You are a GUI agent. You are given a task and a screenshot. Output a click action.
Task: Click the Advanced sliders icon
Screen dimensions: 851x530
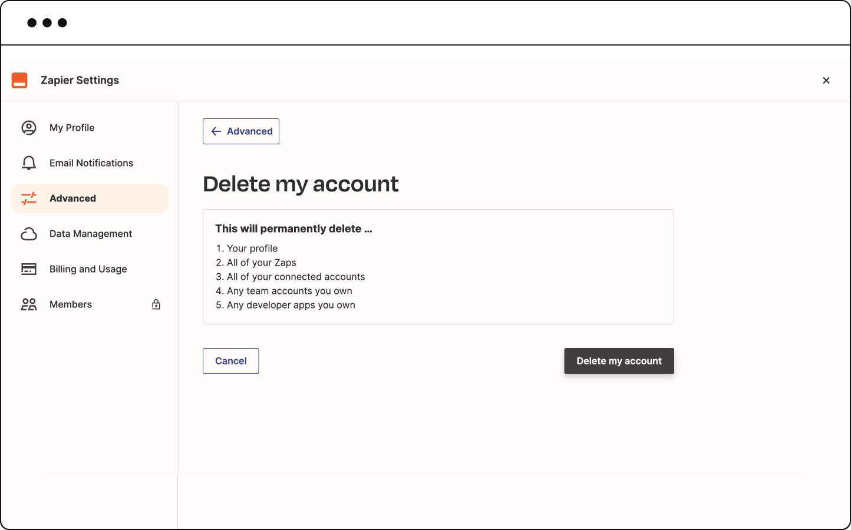(x=29, y=198)
